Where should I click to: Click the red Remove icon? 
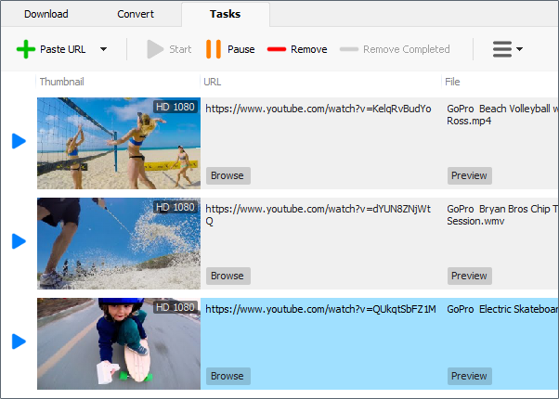[x=277, y=49]
